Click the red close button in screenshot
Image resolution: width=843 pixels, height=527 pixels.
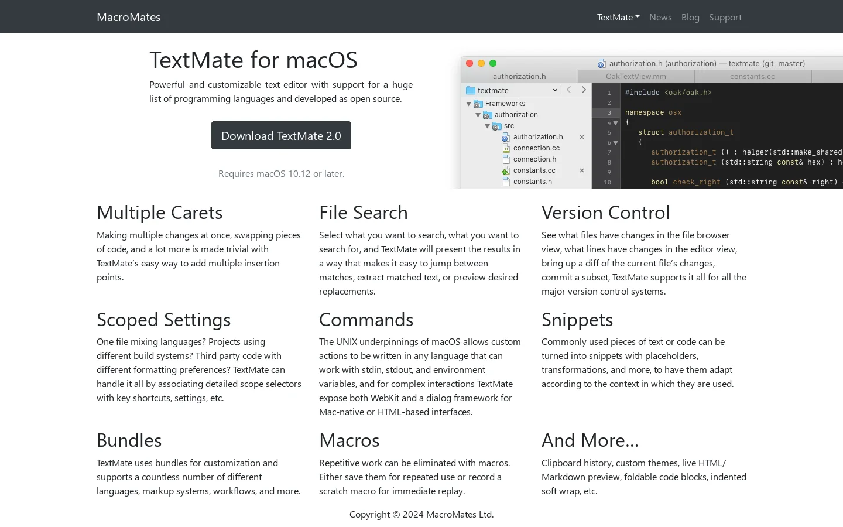pos(470,63)
